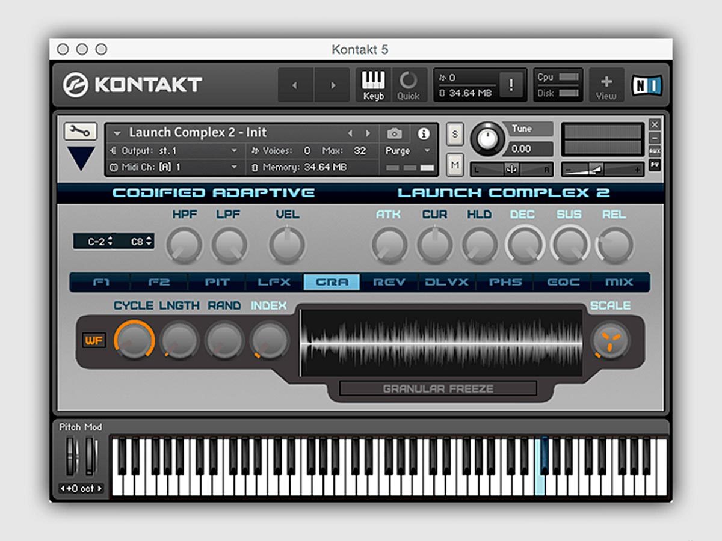Viewport: 722px width, 541px height.
Task: Open the View options plus icon
Action: coord(606,85)
